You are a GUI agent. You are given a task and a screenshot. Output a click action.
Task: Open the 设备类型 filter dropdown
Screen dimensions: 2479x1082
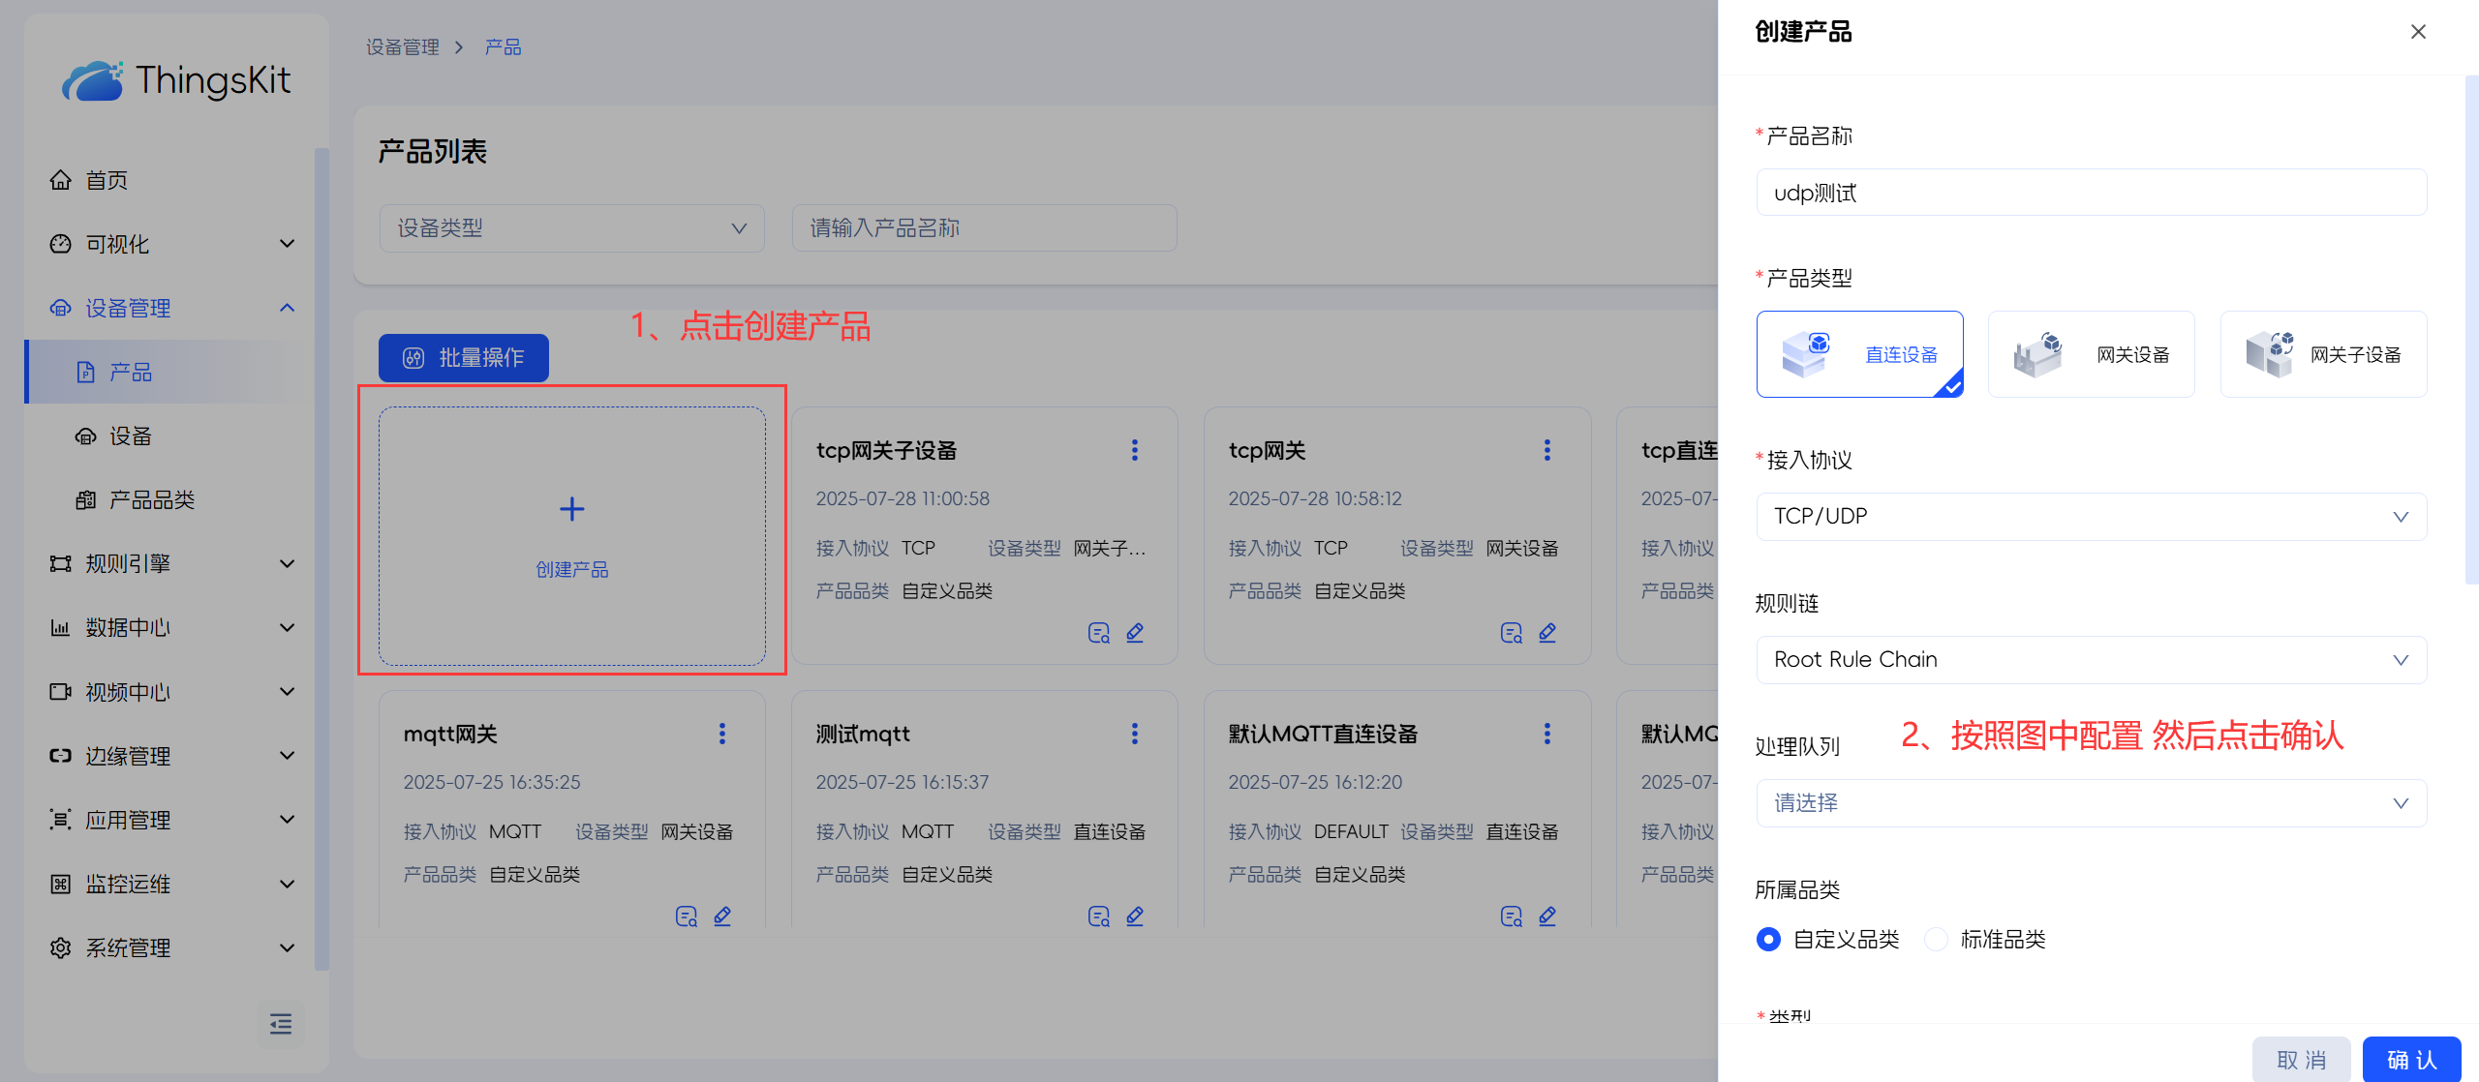(571, 228)
